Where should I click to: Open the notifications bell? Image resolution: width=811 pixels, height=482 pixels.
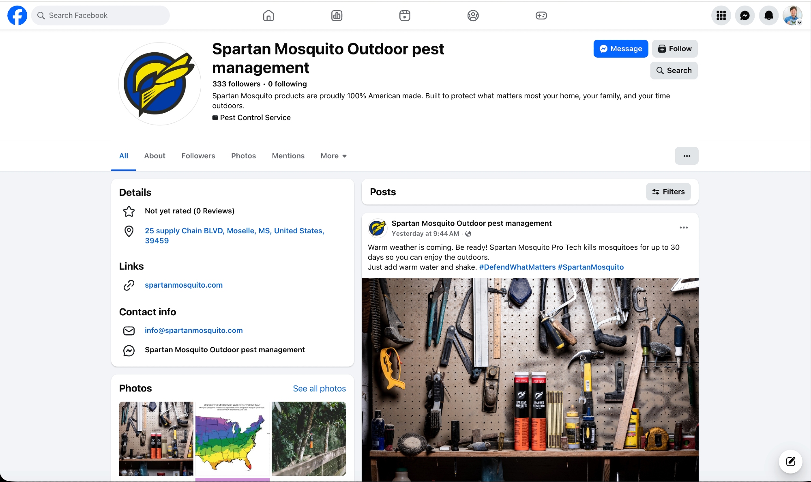coord(768,15)
